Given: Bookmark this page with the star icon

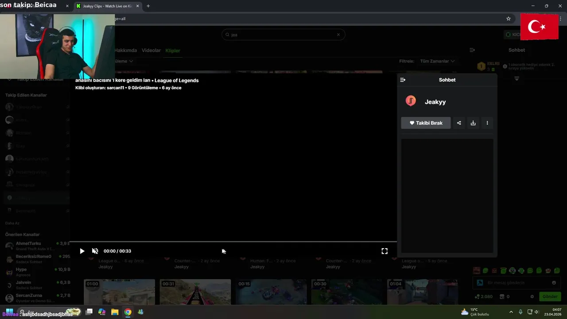Looking at the screenshot, I should [x=509, y=19].
